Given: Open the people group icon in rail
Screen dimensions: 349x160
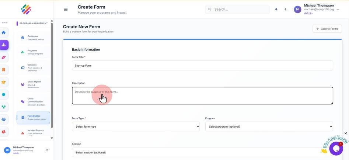Looking at the screenshot, I should coord(4,119).
